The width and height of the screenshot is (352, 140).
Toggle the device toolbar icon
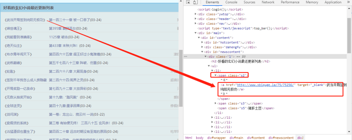coord(195,2)
